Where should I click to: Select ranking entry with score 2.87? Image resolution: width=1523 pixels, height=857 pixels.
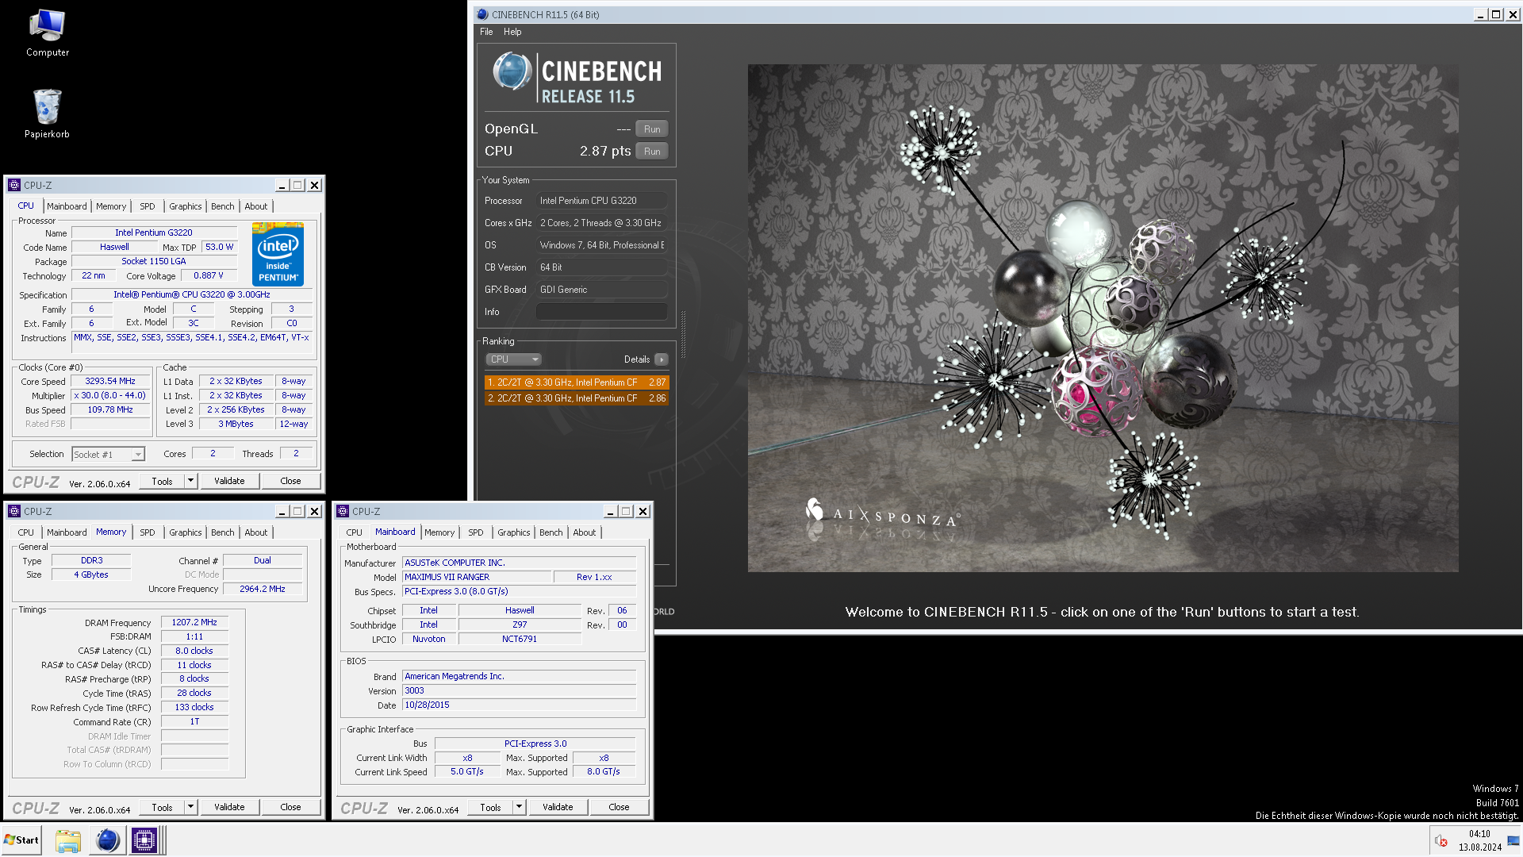tap(577, 382)
